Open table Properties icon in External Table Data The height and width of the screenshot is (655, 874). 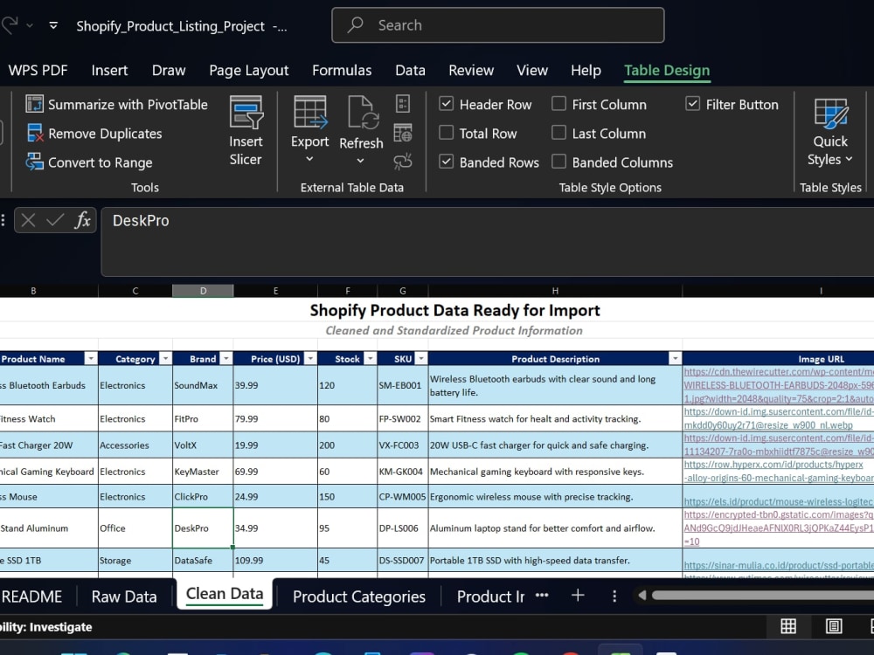click(x=403, y=104)
